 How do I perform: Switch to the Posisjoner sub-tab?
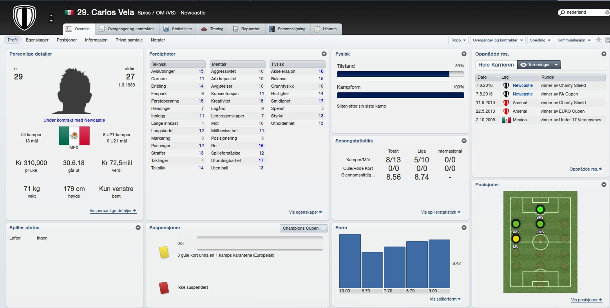click(67, 40)
